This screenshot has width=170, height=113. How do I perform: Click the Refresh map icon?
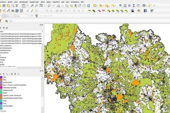[x=89, y=6]
